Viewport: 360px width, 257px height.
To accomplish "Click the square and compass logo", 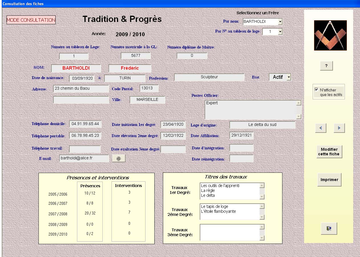I will pos(330,35).
